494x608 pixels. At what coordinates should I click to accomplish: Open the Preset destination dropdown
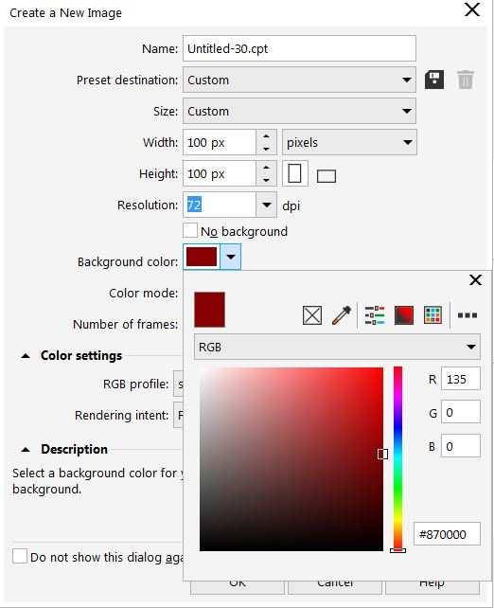pos(299,80)
